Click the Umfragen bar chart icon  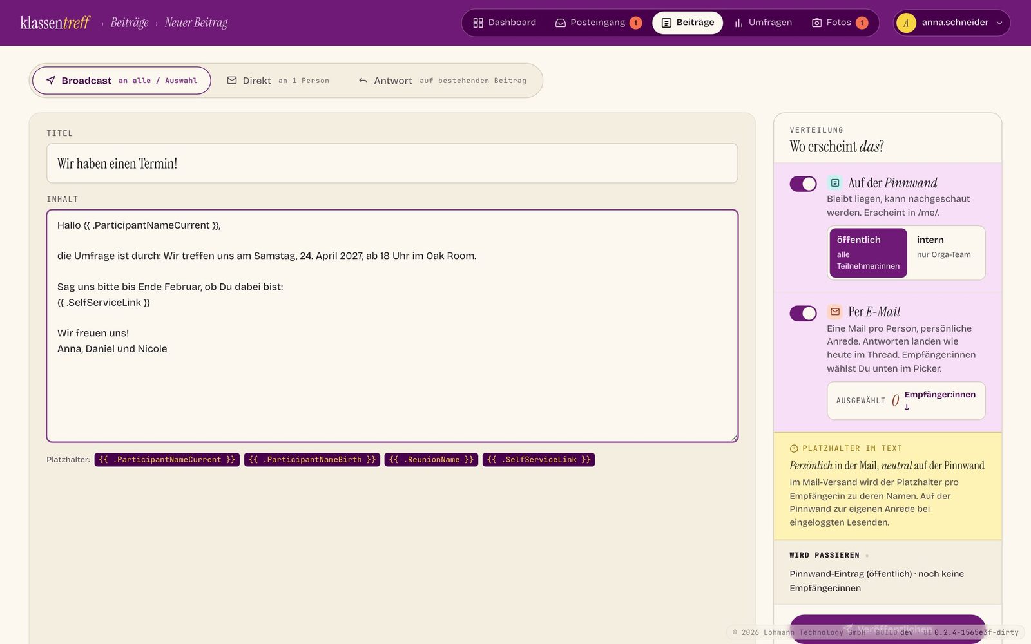click(x=738, y=23)
